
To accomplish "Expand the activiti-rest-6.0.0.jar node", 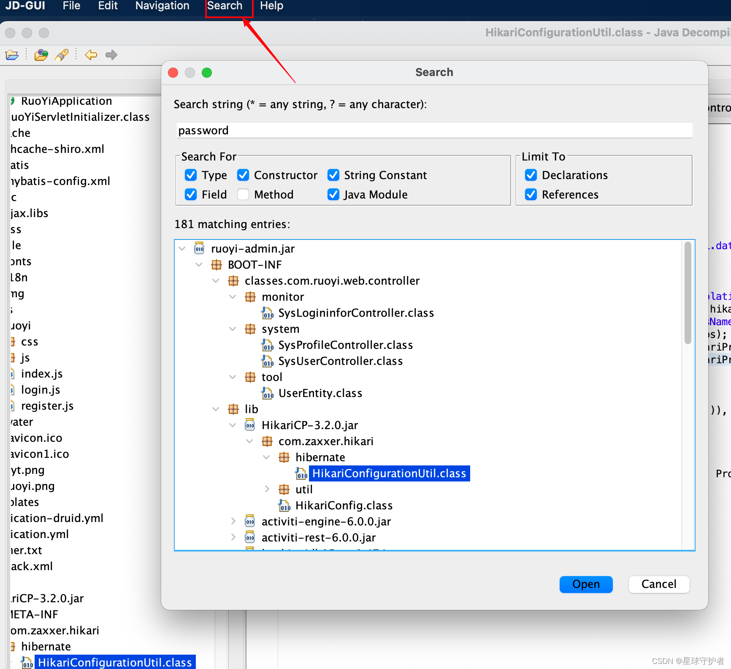I will [x=233, y=537].
